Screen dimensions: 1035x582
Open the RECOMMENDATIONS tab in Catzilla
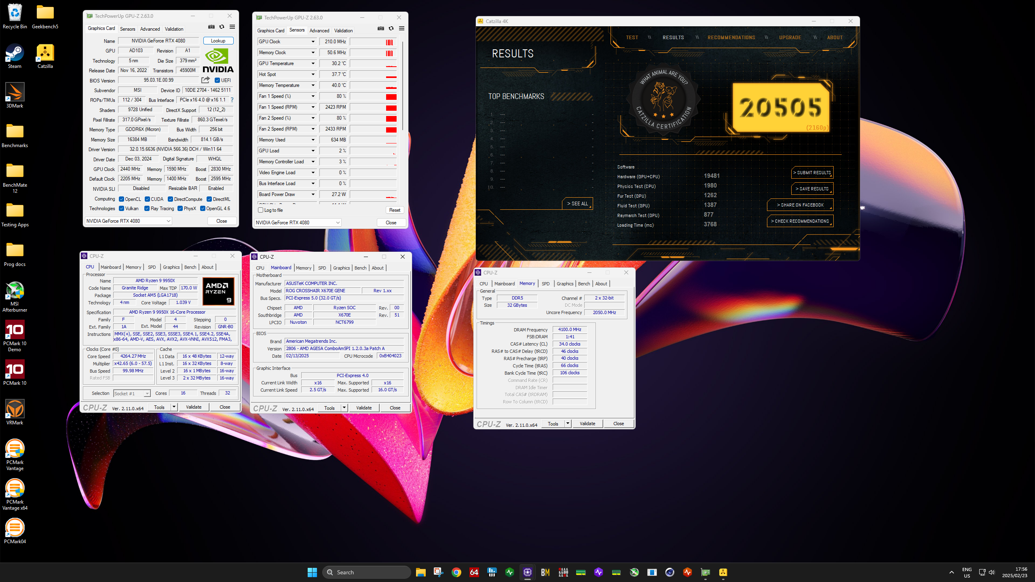click(731, 38)
